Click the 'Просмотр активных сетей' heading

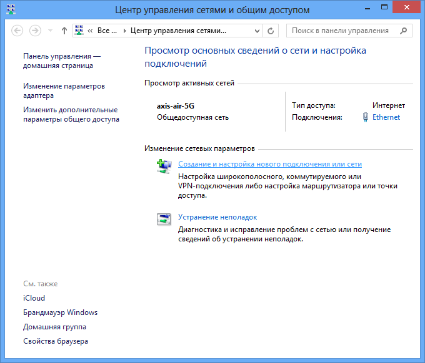pos(189,83)
